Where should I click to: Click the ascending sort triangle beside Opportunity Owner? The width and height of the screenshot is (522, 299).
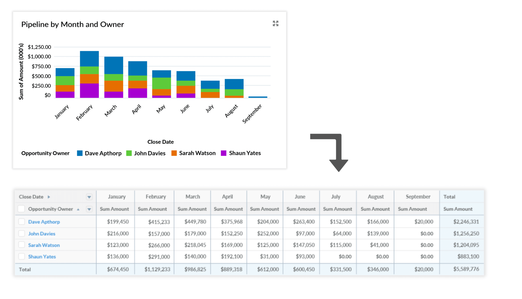[78, 209]
